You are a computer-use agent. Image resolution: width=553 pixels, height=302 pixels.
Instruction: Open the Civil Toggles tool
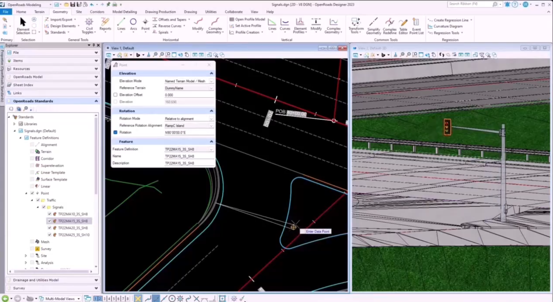point(89,26)
